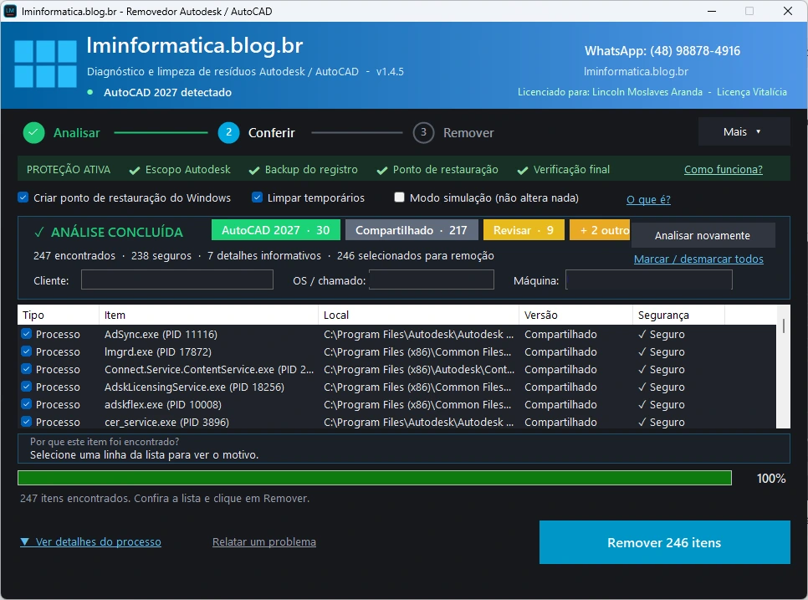Select cer_service.exe (PID 3896) item
The width and height of the screenshot is (808, 600).
[166, 422]
